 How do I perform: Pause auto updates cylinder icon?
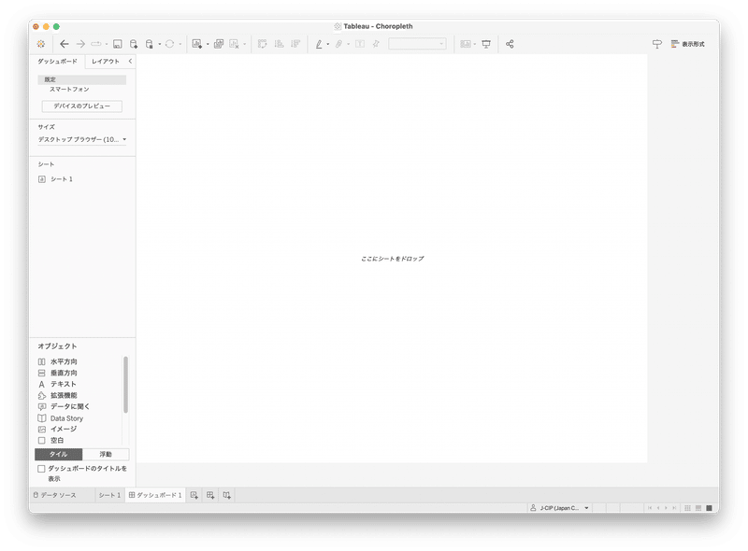click(x=150, y=44)
